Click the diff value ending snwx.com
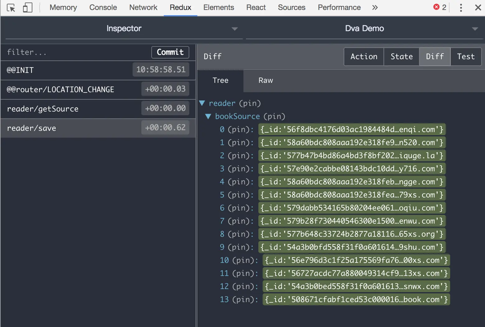The height and width of the screenshot is (327, 485). (x=356, y=286)
